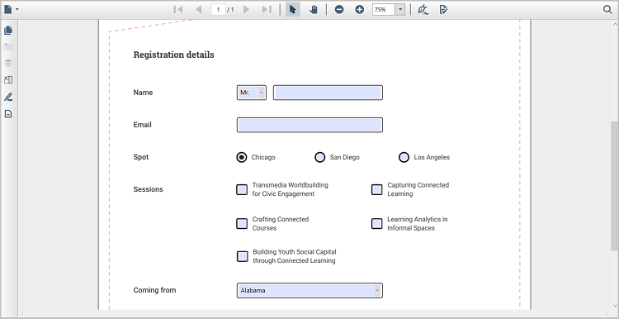This screenshot has width=619, height=319.
Task: Click the Spot label
Action: [x=141, y=157]
